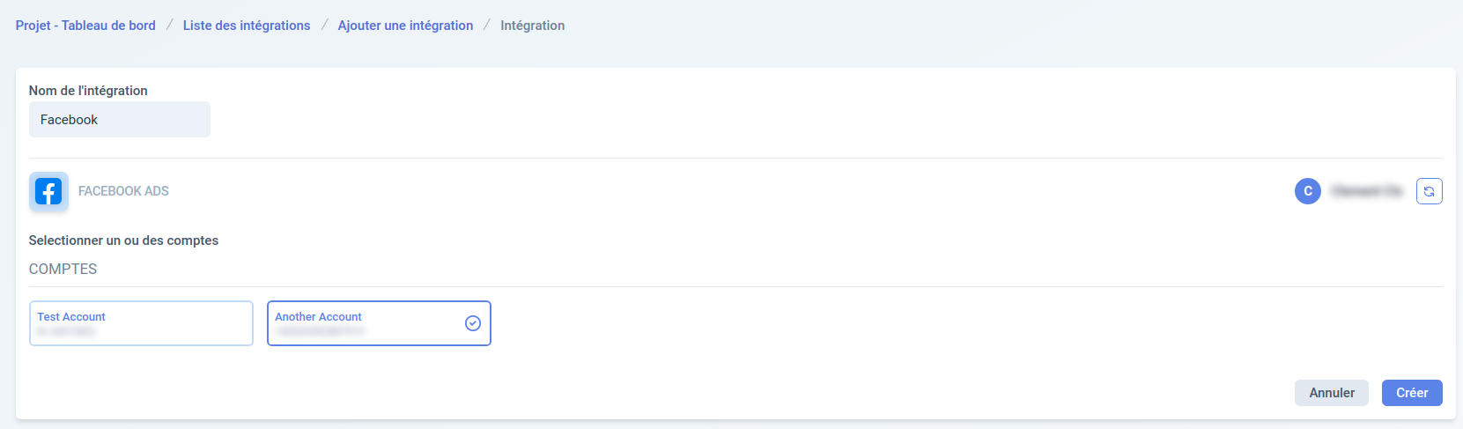Refresh the Facebook accounts list
Image resolution: width=1463 pixels, height=429 pixels.
point(1429,191)
